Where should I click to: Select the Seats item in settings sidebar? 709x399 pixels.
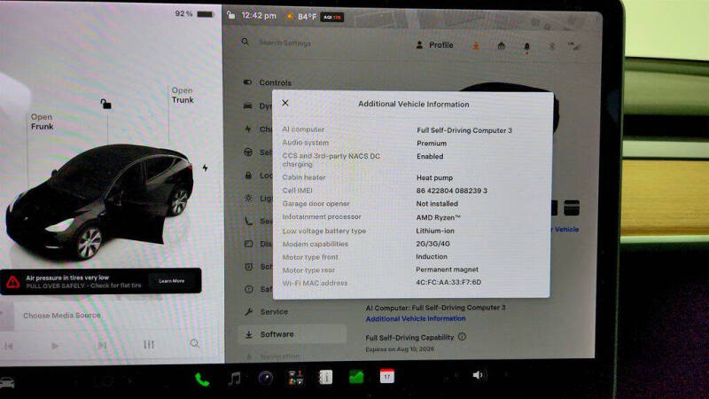tap(256, 221)
